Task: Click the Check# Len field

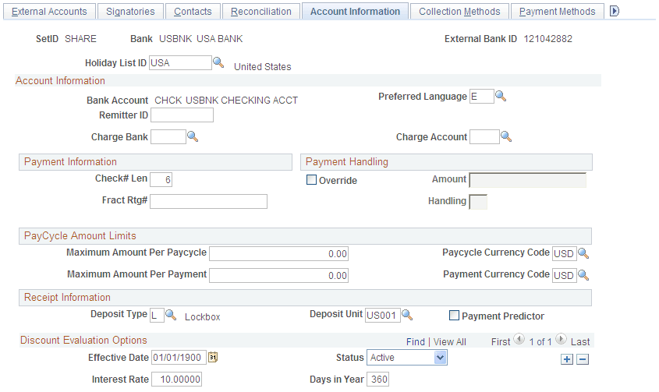Action: point(161,179)
